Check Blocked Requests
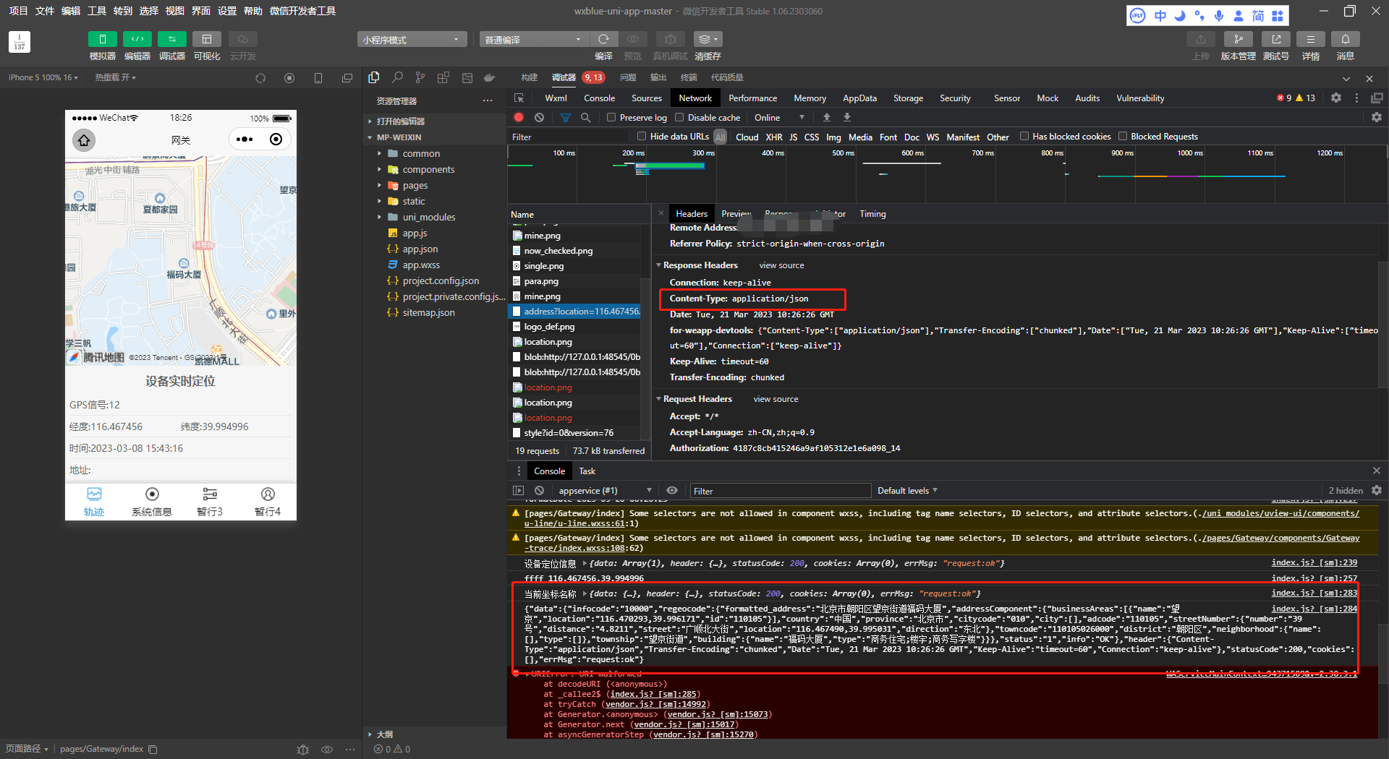This screenshot has width=1389, height=759. (x=1123, y=136)
